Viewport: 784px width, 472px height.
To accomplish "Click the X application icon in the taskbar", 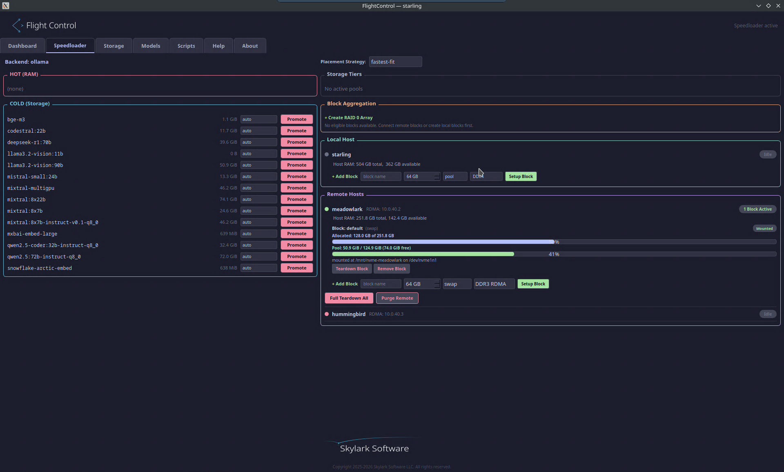I will point(5,6).
